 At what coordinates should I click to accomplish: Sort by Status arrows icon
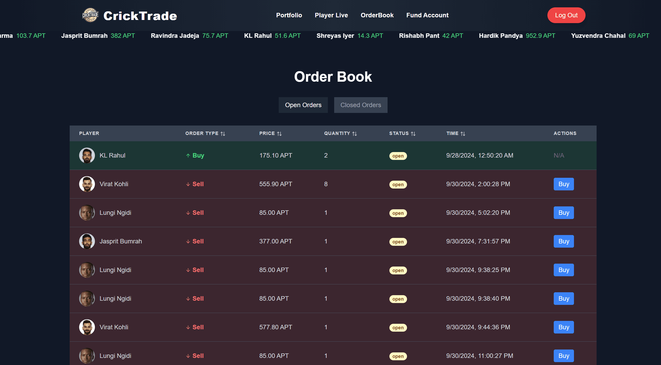click(413, 134)
